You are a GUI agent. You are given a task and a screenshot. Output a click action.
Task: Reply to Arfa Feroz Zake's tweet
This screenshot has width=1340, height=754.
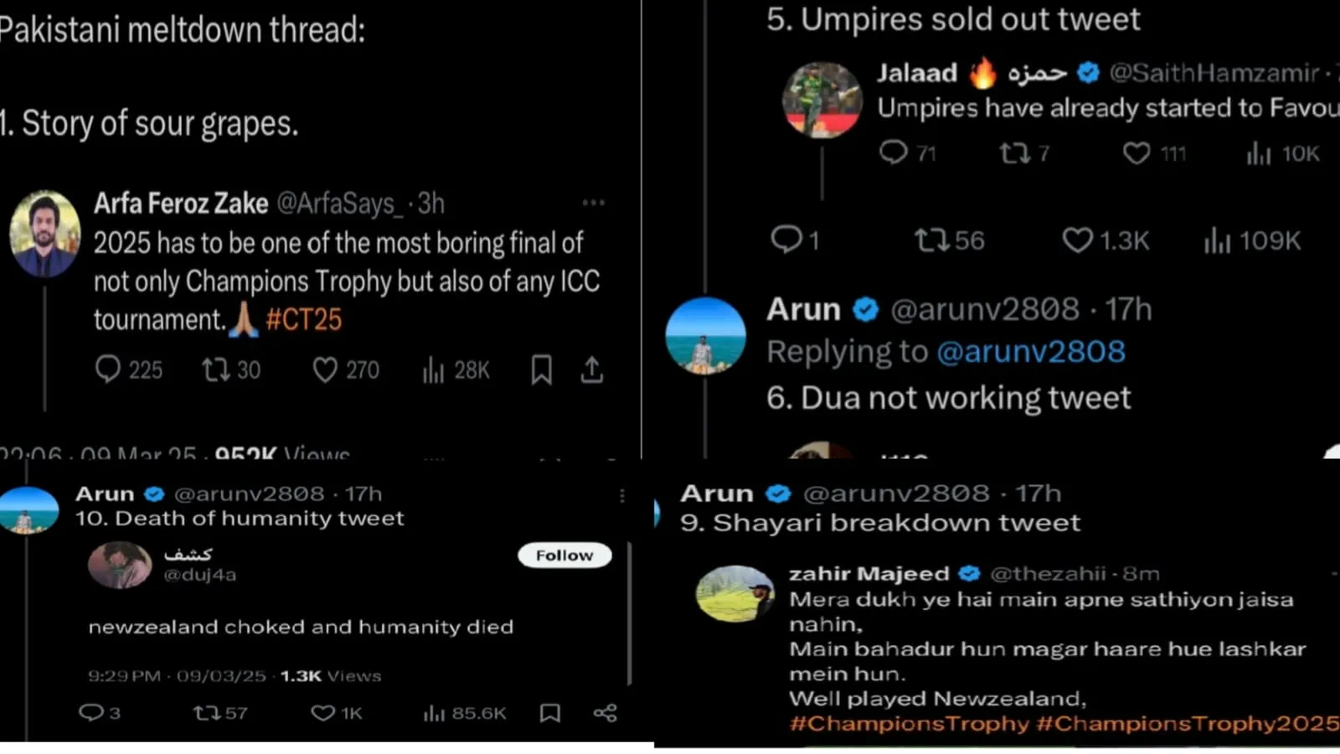pos(107,369)
